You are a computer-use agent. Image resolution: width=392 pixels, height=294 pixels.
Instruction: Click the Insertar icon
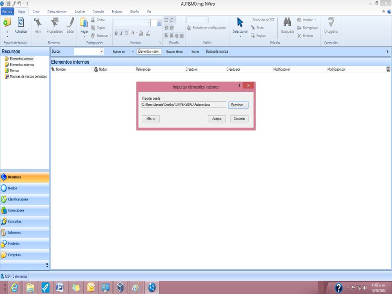pos(299,20)
